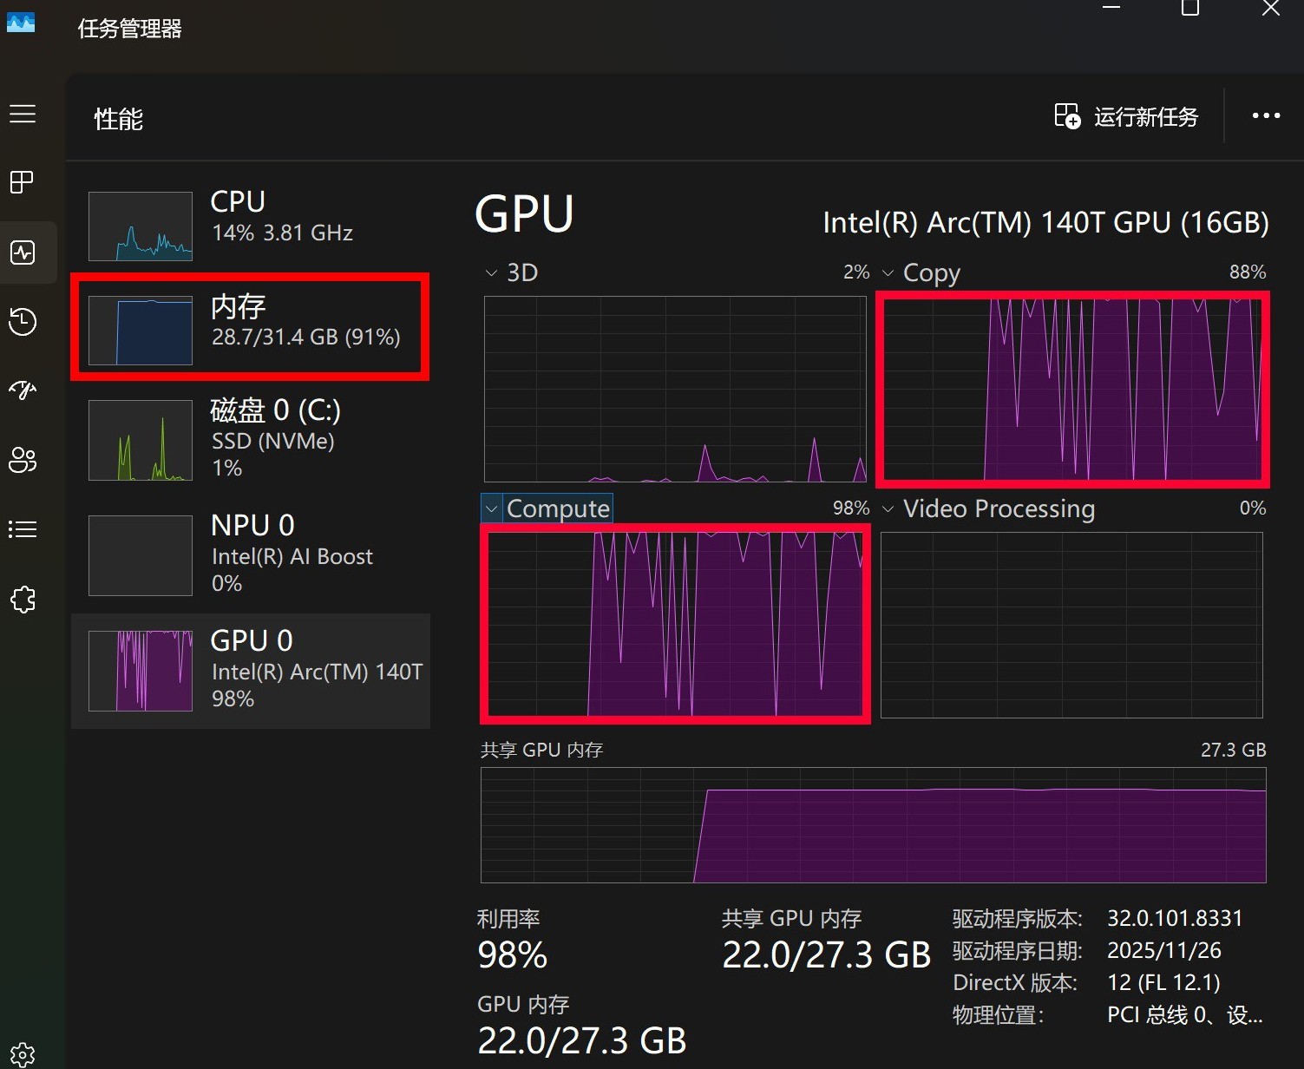Select 磁盘 0 (C:) item
1304x1069 pixels.
click(251, 439)
